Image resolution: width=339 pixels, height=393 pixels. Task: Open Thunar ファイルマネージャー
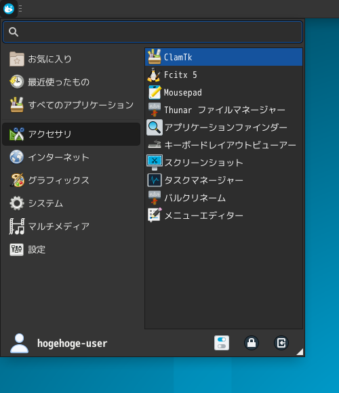[224, 110]
